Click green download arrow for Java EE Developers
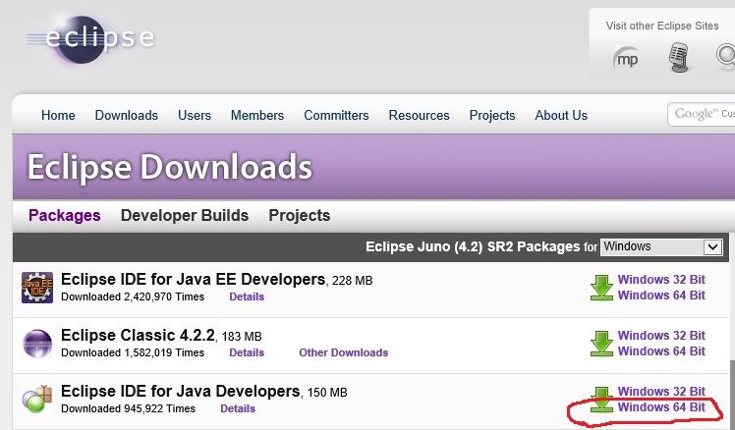 [601, 287]
